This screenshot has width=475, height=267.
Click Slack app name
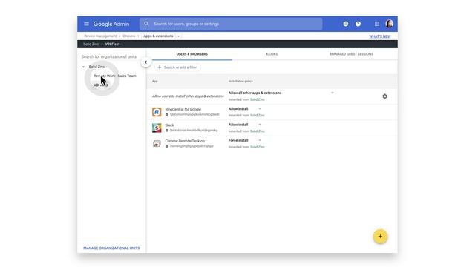pos(170,125)
